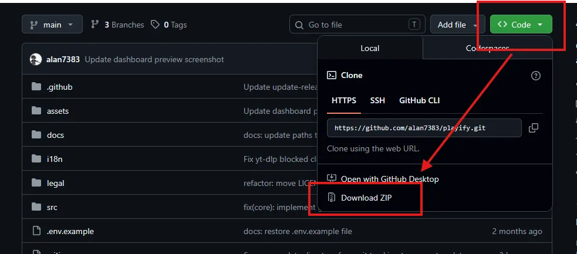The image size is (577, 254).
Task: Click the green Code button
Action: tap(521, 25)
